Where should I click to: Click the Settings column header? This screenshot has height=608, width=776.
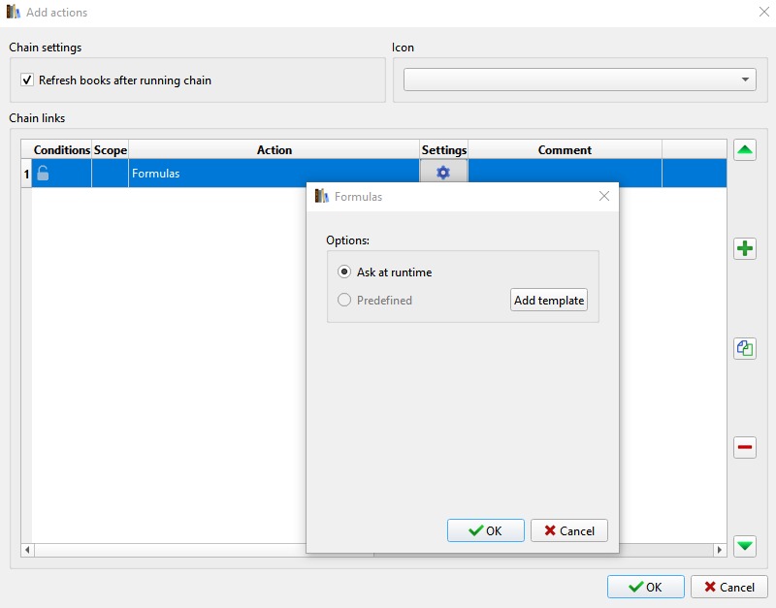click(x=444, y=149)
